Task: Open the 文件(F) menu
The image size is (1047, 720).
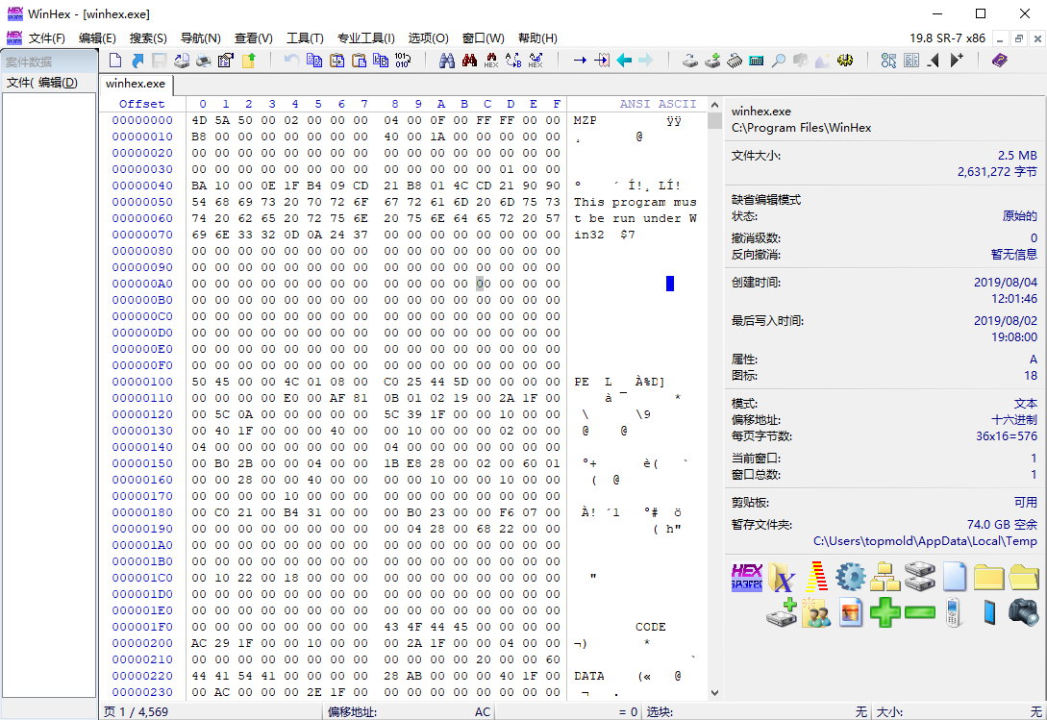Action: pyautogui.click(x=47, y=38)
